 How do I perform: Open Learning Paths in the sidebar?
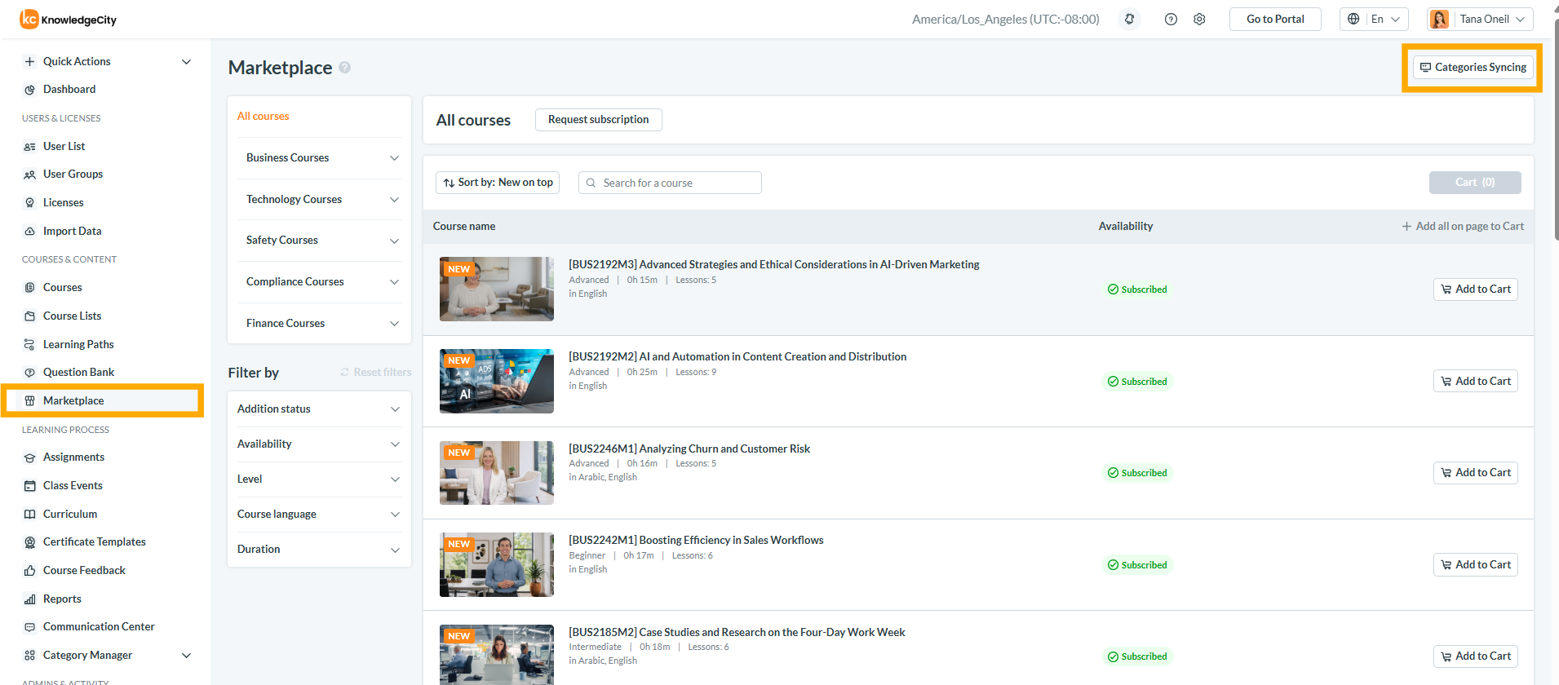coord(78,345)
